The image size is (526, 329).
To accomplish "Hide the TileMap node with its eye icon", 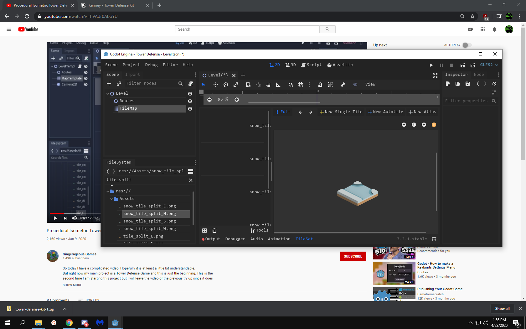I will (190, 109).
